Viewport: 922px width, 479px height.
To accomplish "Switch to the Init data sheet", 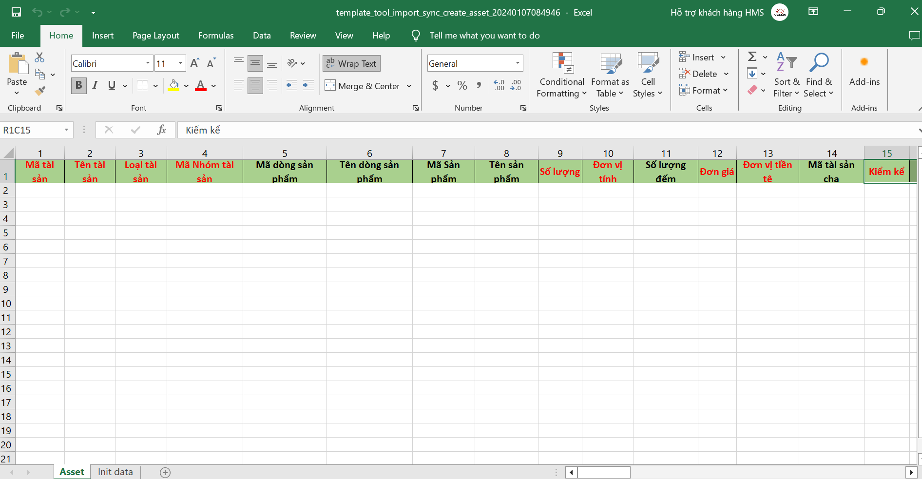I will tap(115, 472).
